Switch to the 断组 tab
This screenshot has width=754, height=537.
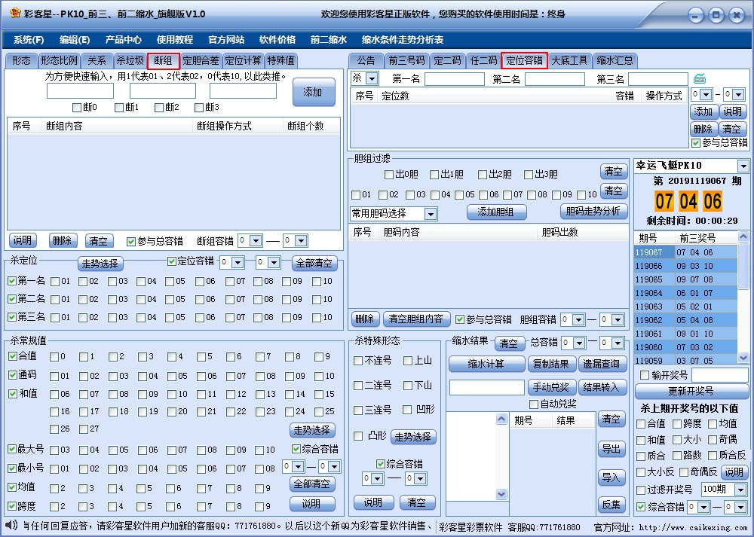pos(164,60)
